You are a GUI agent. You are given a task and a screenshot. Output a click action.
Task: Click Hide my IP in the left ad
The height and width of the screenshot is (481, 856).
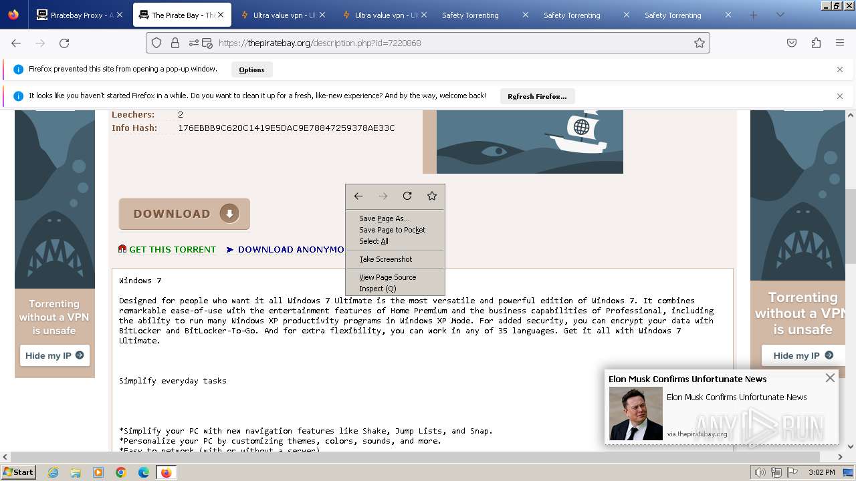(55, 355)
